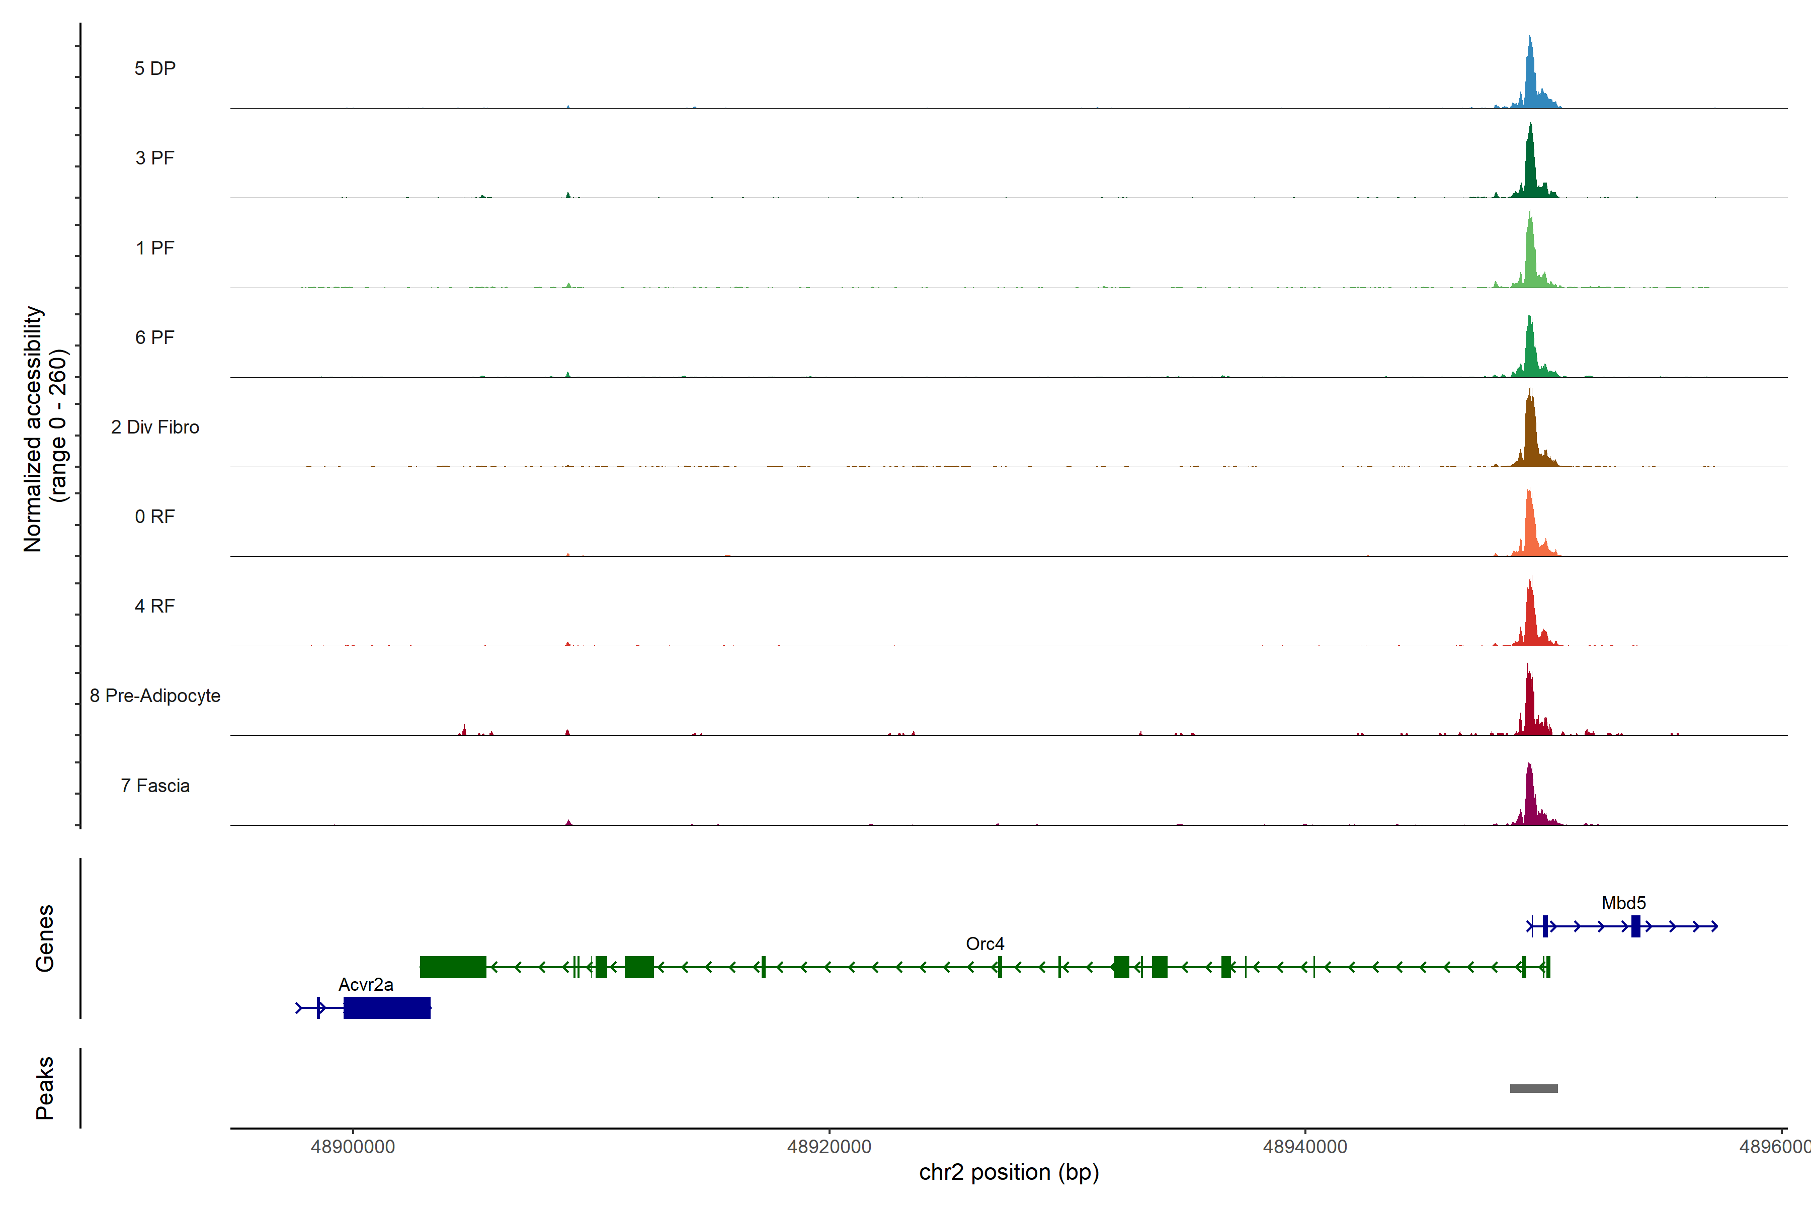Click the large blue Acvr2a exon block
Image resolution: width=1811 pixels, height=1207 pixels.
(386, 1008)
